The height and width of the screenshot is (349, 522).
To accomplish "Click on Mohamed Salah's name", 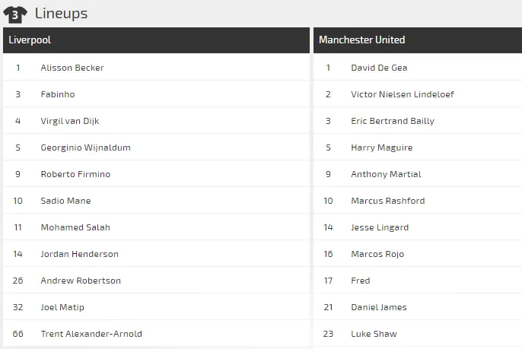I will pyautogui.click(x=75, y=227).
